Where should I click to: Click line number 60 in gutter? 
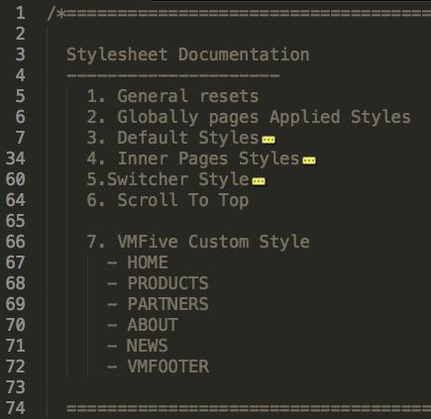coord(16,179)
